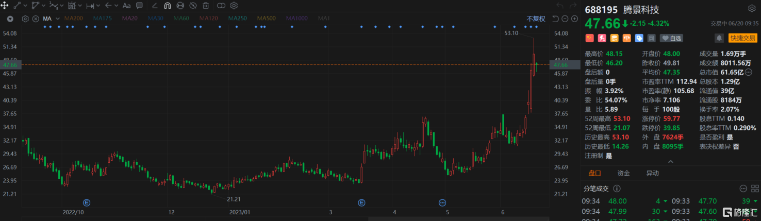The height and width of the screenshot is (221, 761).
Task: Collapse indicator row with round triangle button
Action: click(x=10, y=19)
